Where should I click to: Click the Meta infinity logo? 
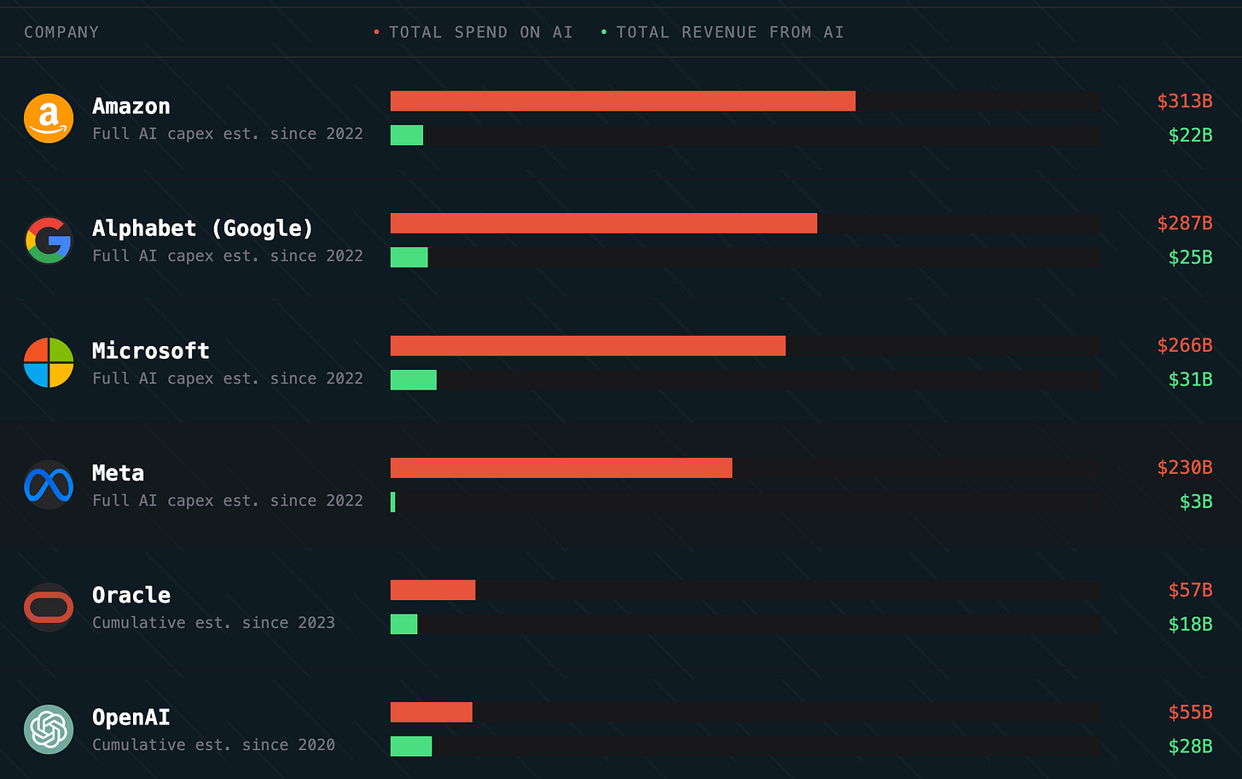pos(49,485)
